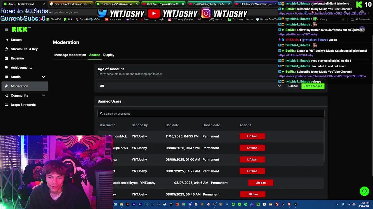
Task: Click the banned users list scrollbar
Action: click(x=324, y=141)
